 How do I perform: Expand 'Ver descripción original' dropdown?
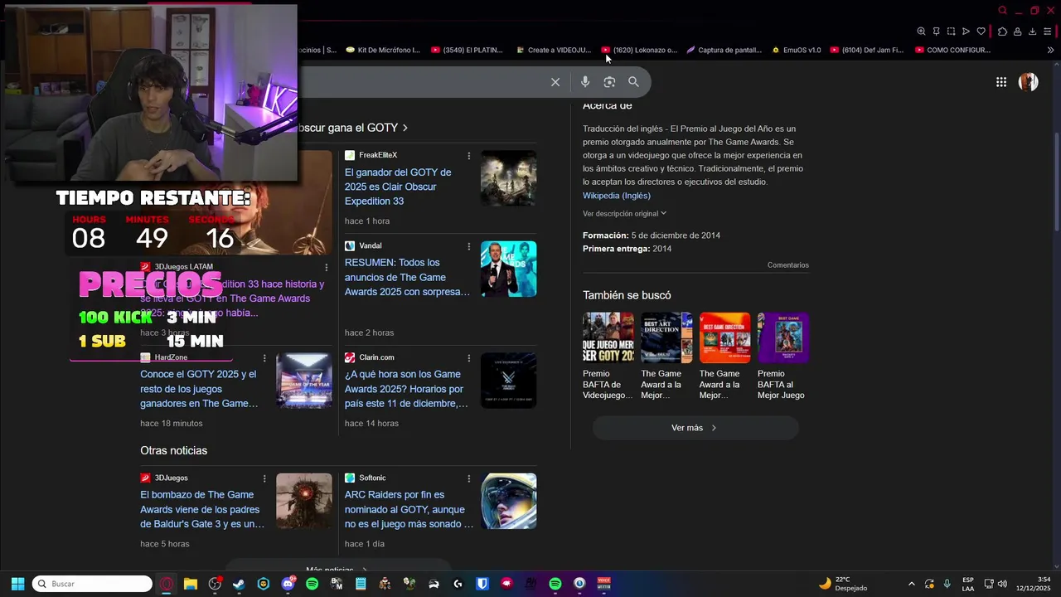625,214
